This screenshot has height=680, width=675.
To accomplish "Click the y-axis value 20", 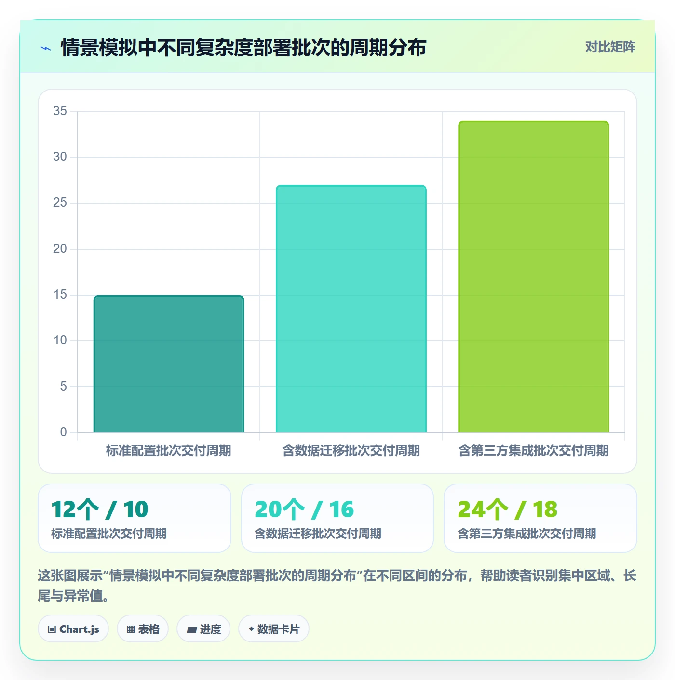I will coord(60,249).
